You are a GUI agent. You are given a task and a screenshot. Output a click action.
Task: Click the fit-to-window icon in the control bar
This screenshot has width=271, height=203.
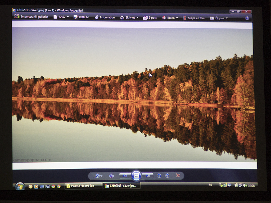pyautogui.click(x=111, y=176)
